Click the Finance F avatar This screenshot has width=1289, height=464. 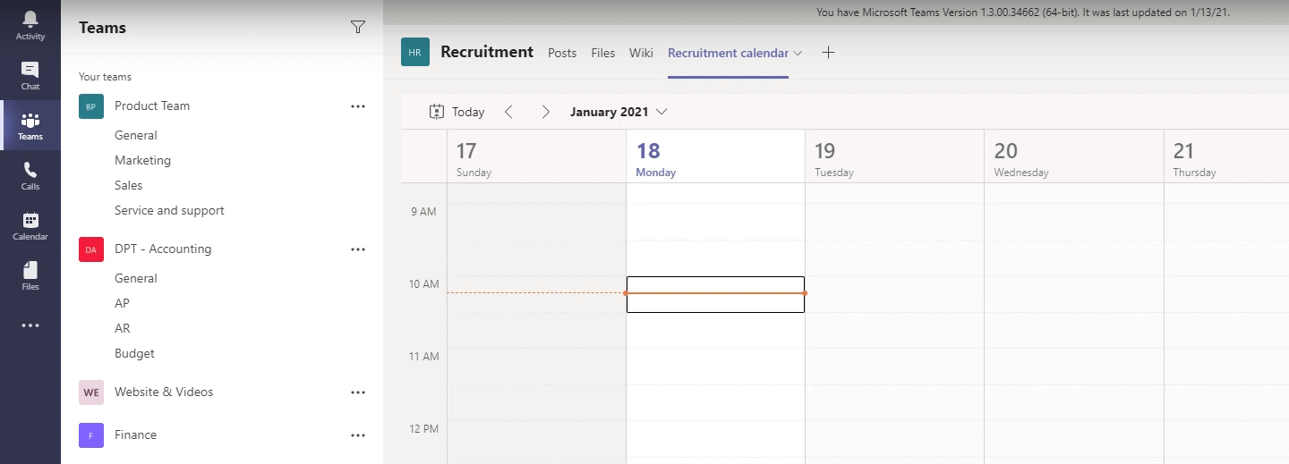click(91, 434)
